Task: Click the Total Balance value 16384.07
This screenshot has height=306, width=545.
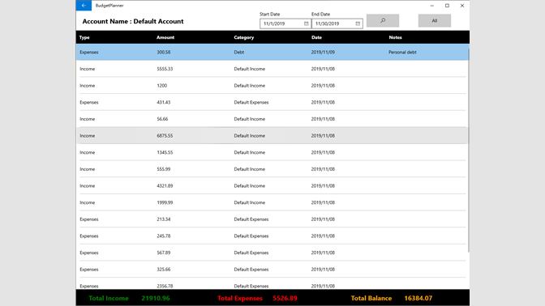Action: [418, 298]
